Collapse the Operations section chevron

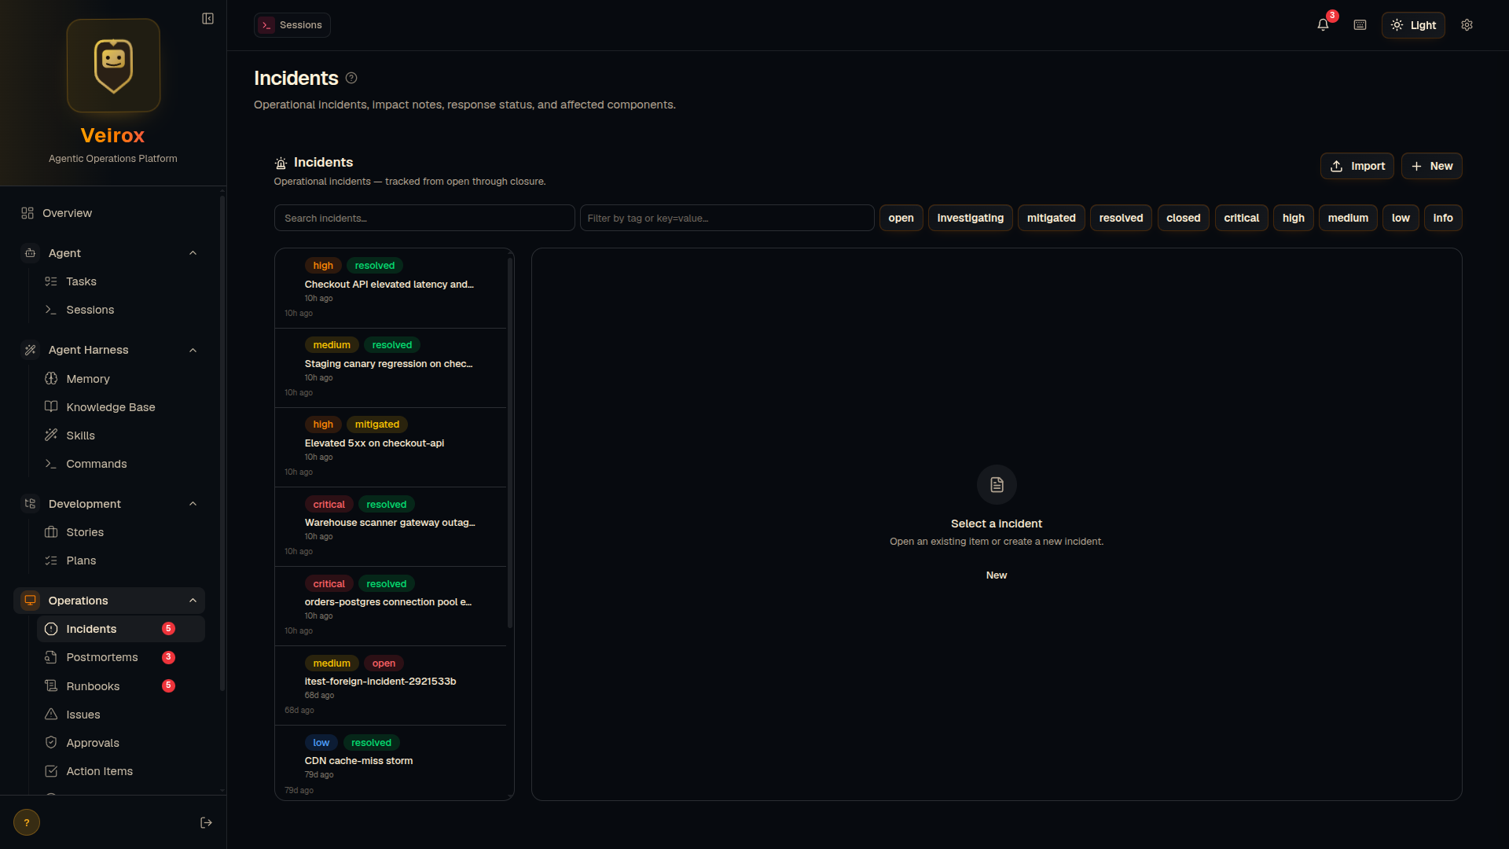[193, 601]
